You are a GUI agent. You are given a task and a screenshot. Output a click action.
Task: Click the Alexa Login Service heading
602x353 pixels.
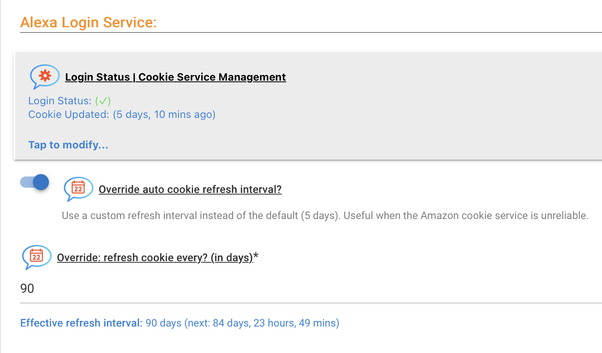pos(88,22)
